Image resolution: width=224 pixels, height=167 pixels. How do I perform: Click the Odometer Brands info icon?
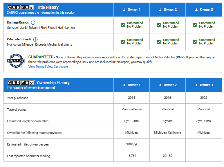tap(35, 39)
